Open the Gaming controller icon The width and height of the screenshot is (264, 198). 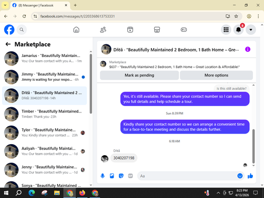184,30
